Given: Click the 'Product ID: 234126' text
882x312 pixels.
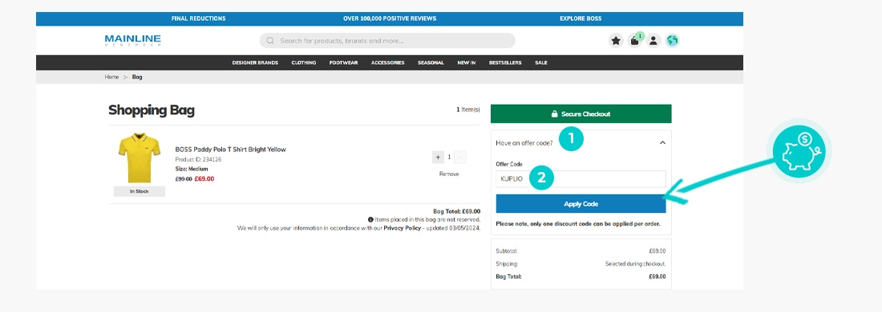Looking at the screenshot, I should [x=199, y=159].
